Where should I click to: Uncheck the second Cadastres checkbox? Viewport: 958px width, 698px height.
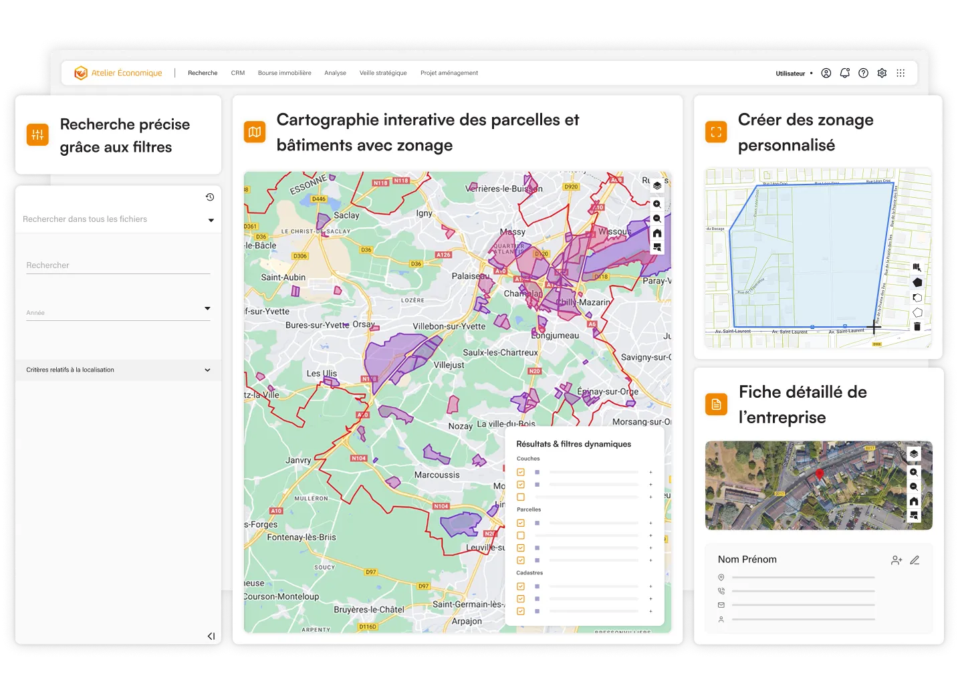(x=521, y=599)
